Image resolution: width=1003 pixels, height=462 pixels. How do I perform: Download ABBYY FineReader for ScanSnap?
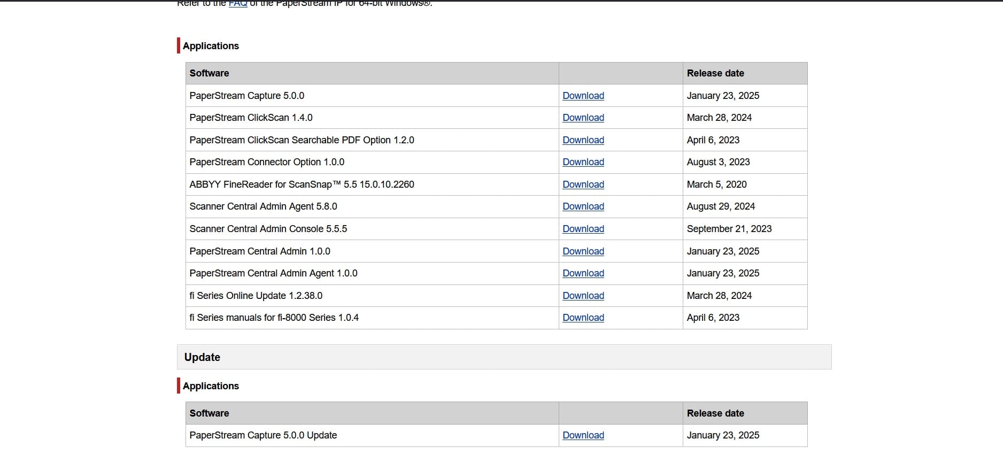(583, 184)
